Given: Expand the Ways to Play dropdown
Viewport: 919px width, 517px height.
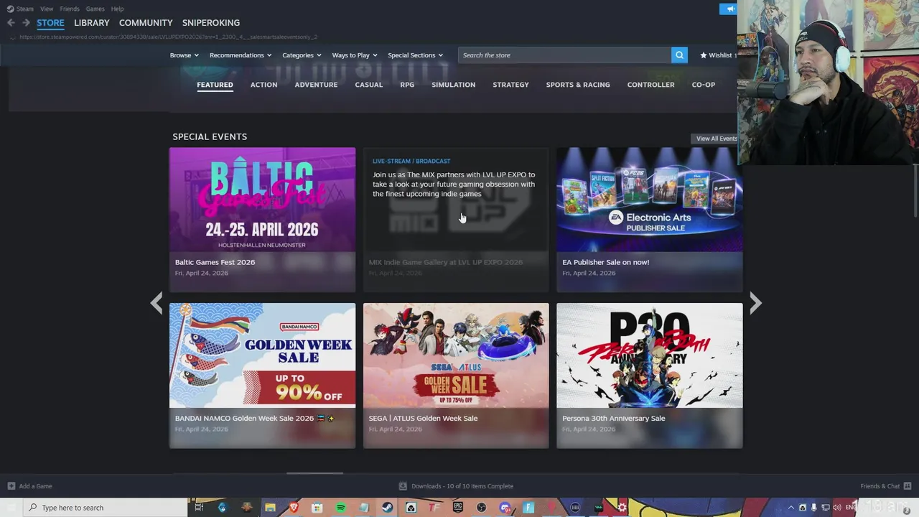Looking at the screenshot, I should 355,55.
